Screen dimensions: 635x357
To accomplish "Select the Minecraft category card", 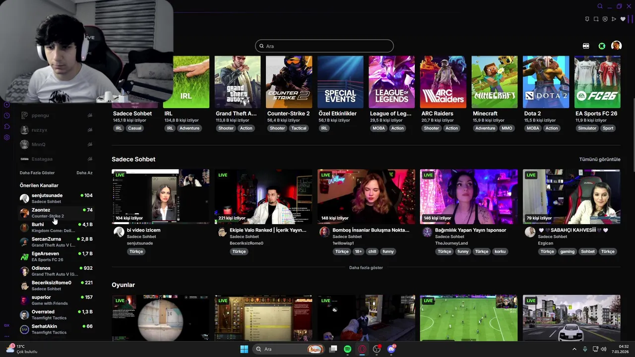I will (494, 82).
